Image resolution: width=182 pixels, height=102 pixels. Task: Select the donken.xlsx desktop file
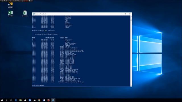tap(25, 14)
